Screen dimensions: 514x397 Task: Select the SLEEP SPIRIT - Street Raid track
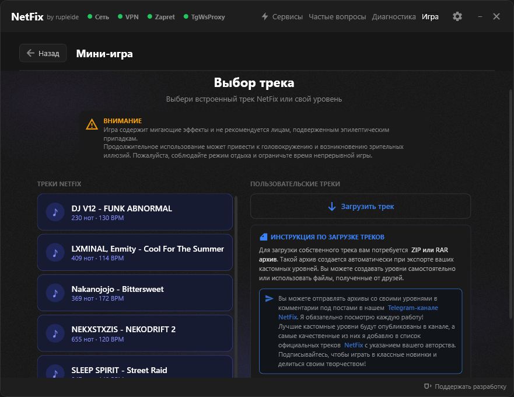coord(135,367)
